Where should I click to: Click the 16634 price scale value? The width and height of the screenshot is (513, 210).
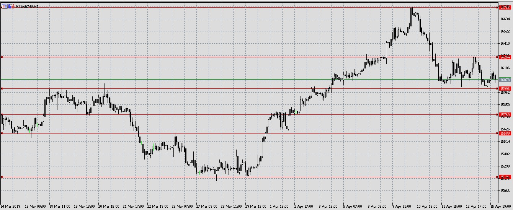click(x=505, y=19)
